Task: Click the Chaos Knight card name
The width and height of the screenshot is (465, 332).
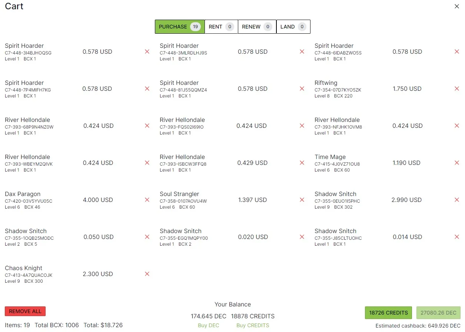Action: coord(23,268)
